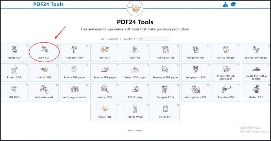The image size is (271, 141).
Task: Favorite Create PDF with its star
Action: pos(117,105)
